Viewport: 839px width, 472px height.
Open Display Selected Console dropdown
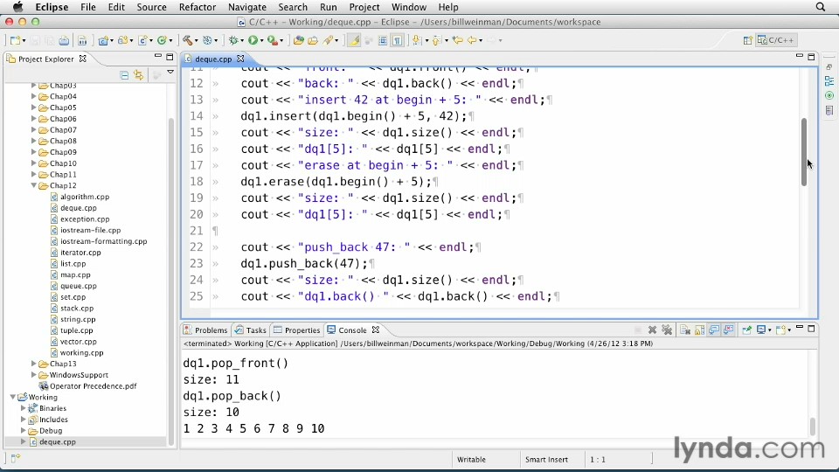pos(769,330)
